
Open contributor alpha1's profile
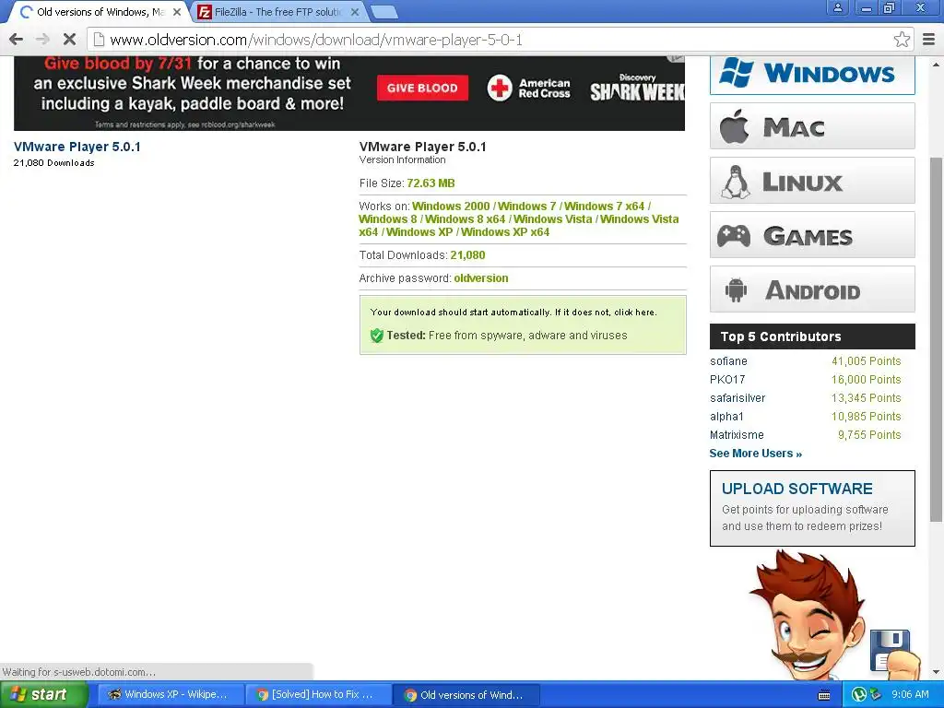coord(726,417)
